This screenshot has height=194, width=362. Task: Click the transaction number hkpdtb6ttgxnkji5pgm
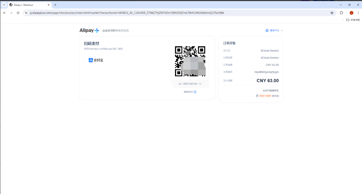[266, 72]
